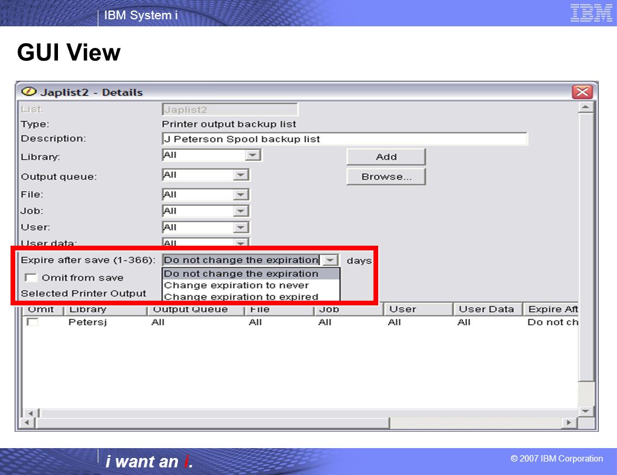The height and width of the screenshot is (475, 617).
Task: Click the Output Queue column header
Action: tap(196, 309)
